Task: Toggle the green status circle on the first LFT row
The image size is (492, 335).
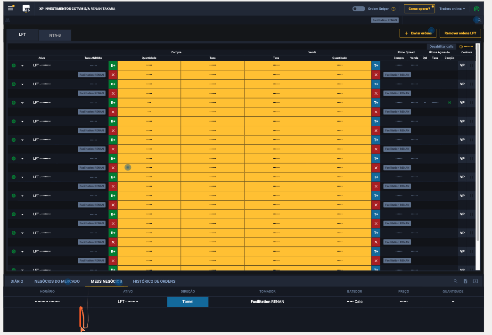Action: 14,65
